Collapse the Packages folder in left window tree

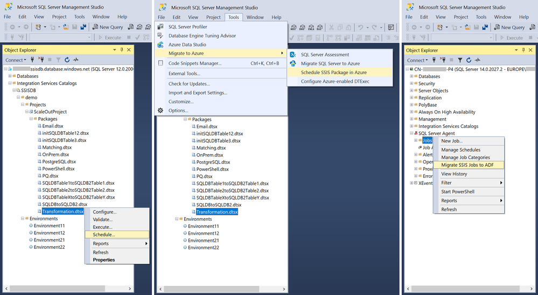[31, 119]
